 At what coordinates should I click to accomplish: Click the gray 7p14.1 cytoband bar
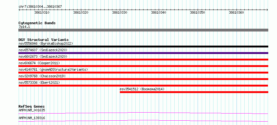click(x=143, y=30)
